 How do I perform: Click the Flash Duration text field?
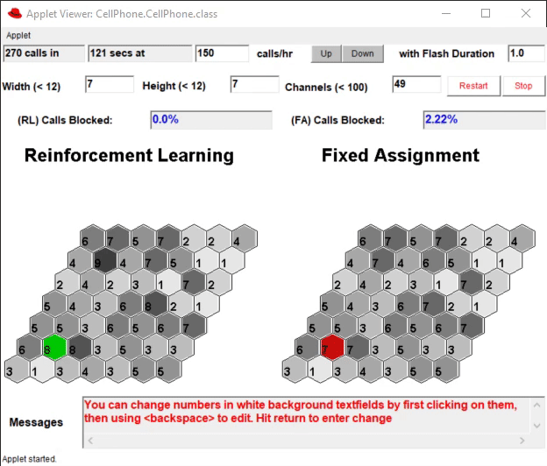[526, 53]
